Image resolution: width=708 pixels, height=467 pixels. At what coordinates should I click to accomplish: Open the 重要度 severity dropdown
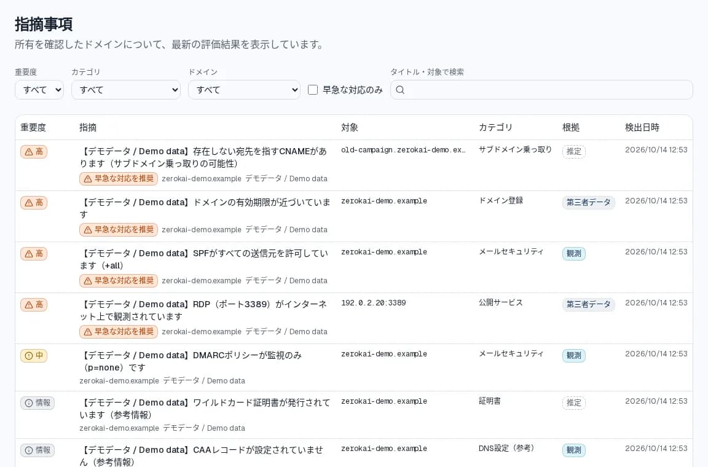click(x=39, y=90)
